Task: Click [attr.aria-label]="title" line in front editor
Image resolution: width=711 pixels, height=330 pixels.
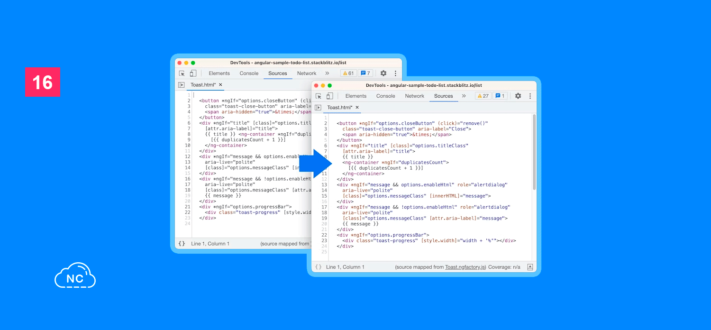Action: coord(379,151)
